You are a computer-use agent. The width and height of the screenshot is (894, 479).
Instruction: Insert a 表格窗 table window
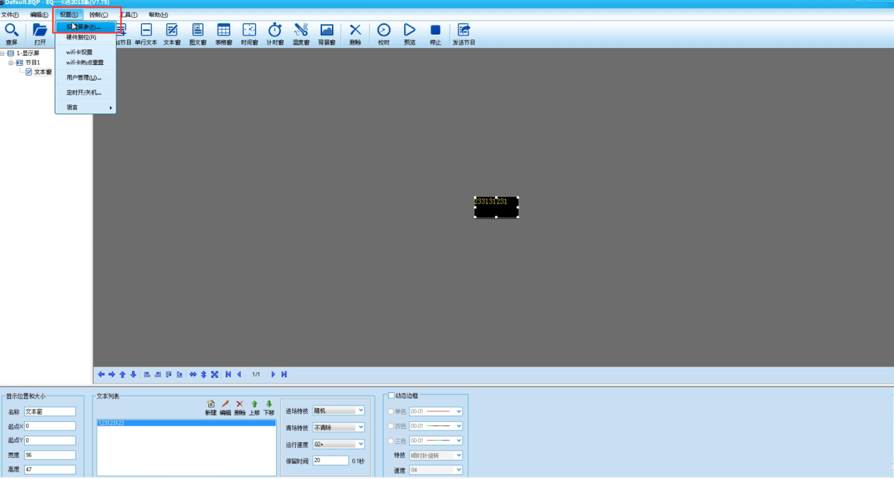[x=223, y=33]
